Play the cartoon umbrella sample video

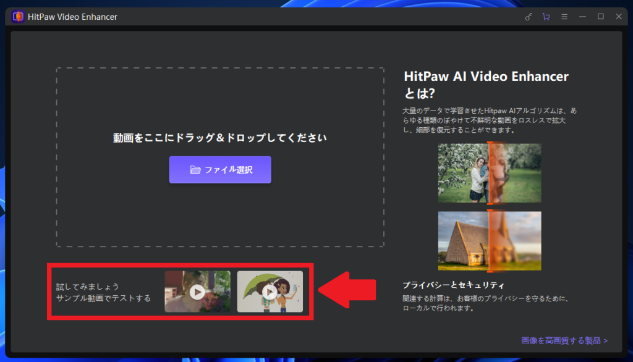coord(270,292)
